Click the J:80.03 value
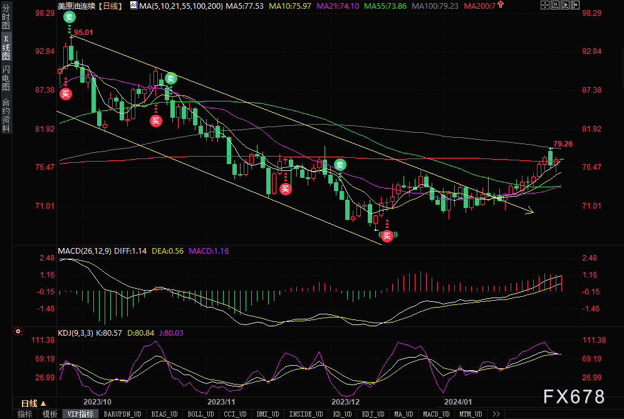The width and height of the screenshot is (624, 419). (171, 333)
